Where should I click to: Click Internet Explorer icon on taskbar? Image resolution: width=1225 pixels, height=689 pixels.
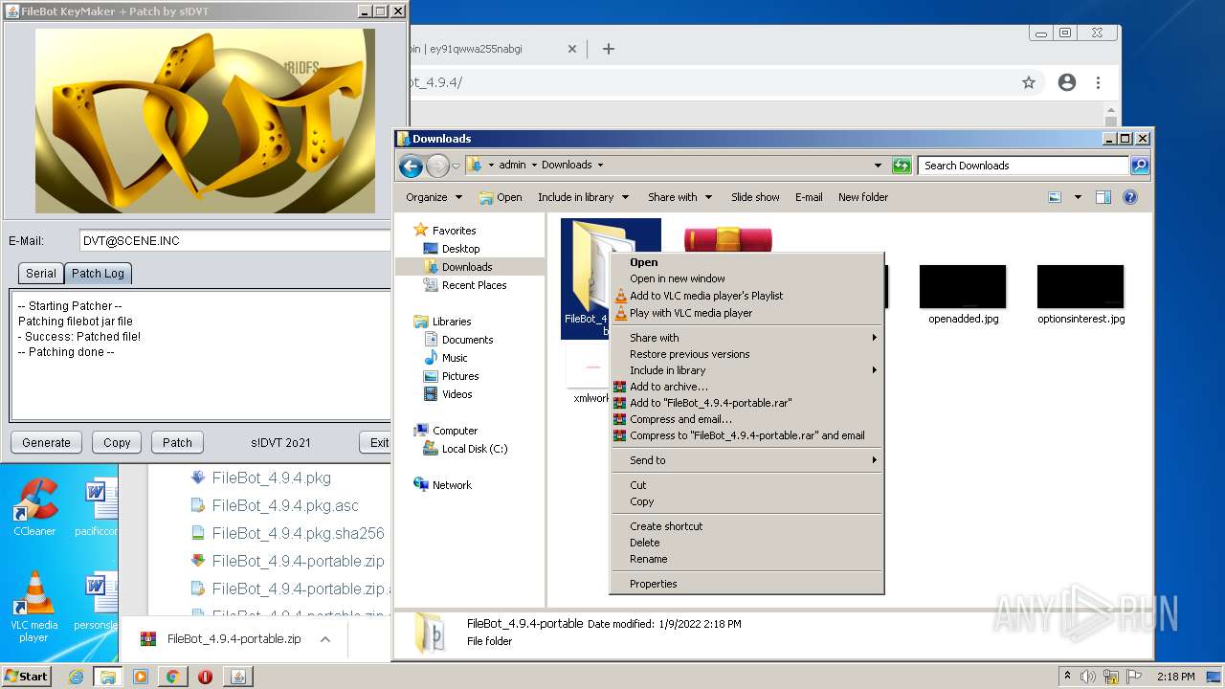(x=76, y=677)
